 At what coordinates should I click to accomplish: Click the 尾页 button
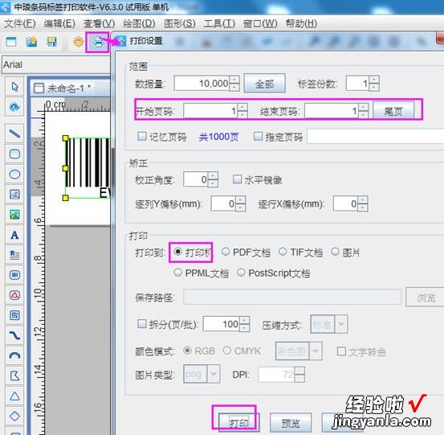pyautogui.click(x=393, y=111)
